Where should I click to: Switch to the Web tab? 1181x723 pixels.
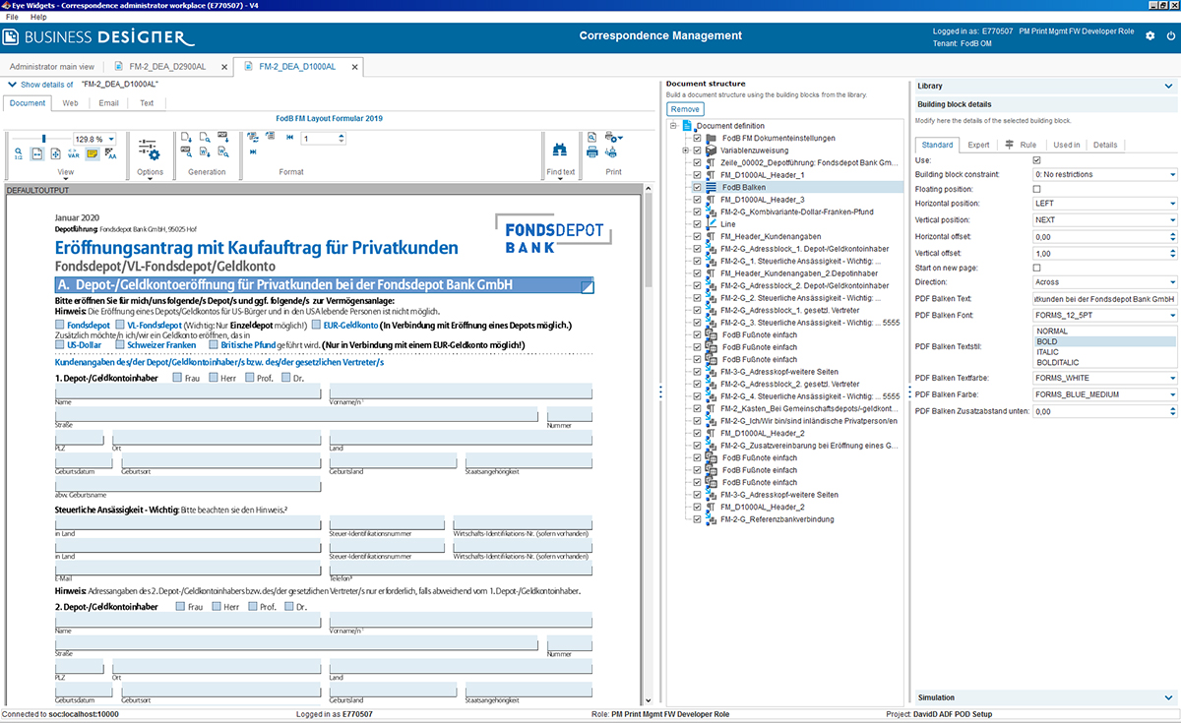click(70, 102)
